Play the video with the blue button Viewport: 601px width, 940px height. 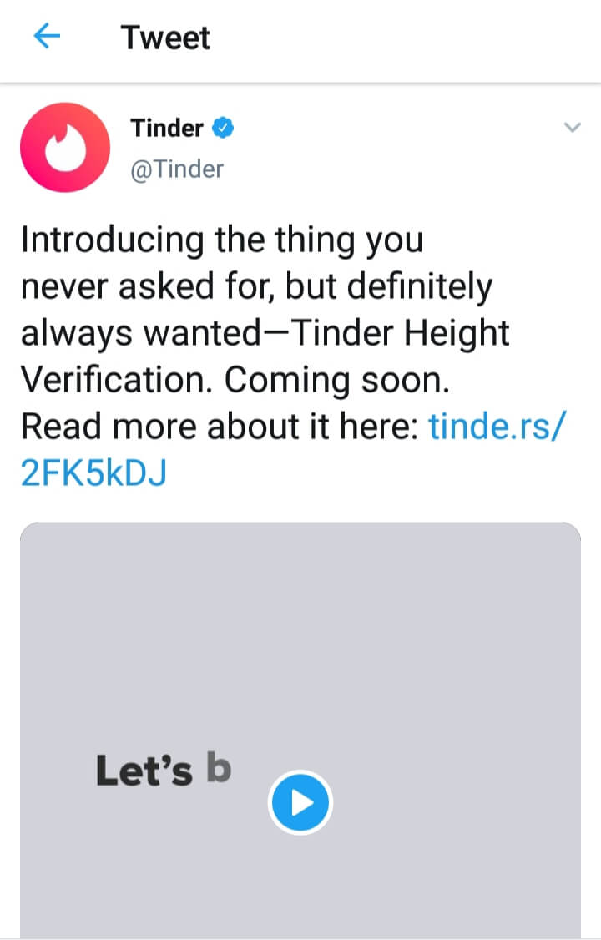[300, 802]
